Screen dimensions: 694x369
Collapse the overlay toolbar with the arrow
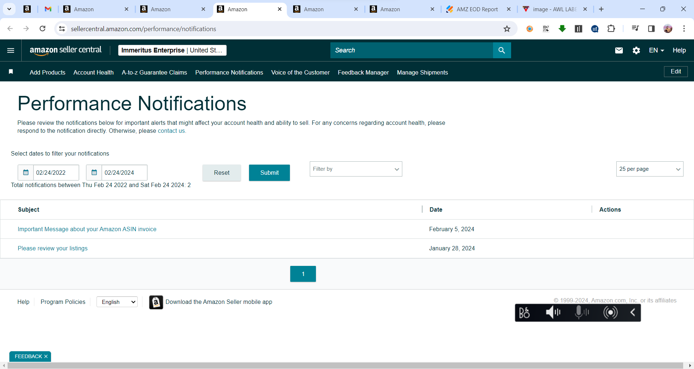pyautogui.click(x=633, y=312)
